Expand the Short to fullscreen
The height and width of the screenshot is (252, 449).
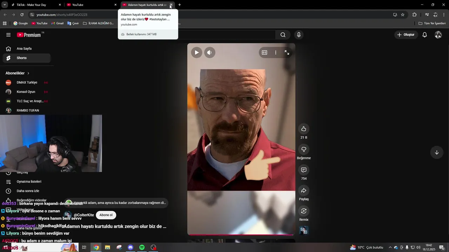click(x=287, y=52)
